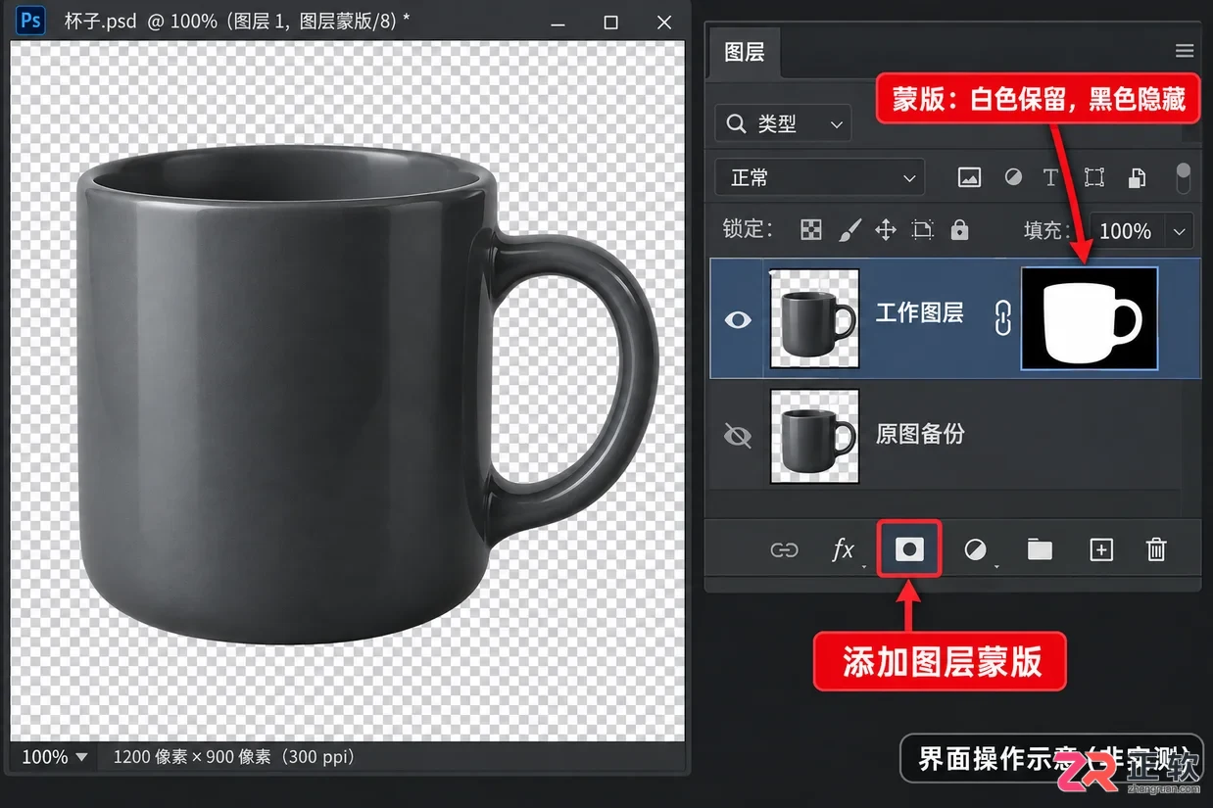Viewport: 1213px width, 808px height.
Task: Expand the 填充 percentage dropdown arrow
Action: point(1179,232)
